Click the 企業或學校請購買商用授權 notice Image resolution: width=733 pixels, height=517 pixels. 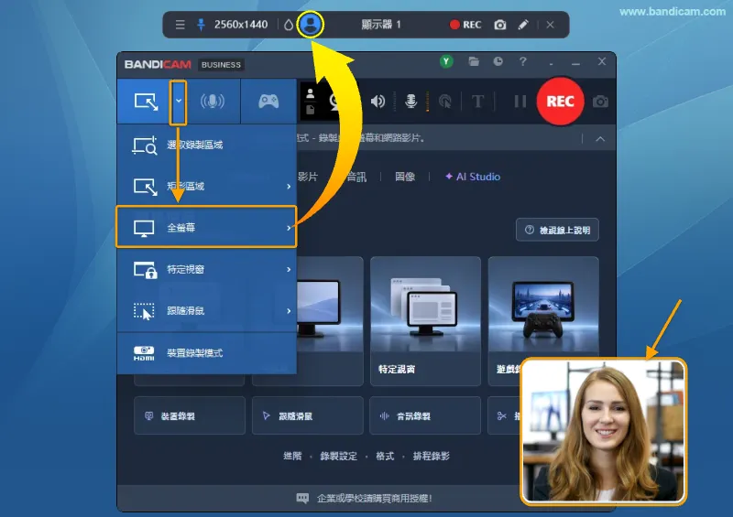[x=365, y=499]
